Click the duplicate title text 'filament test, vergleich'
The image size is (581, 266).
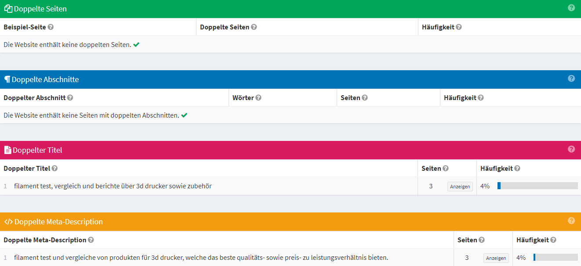(113, 186)
